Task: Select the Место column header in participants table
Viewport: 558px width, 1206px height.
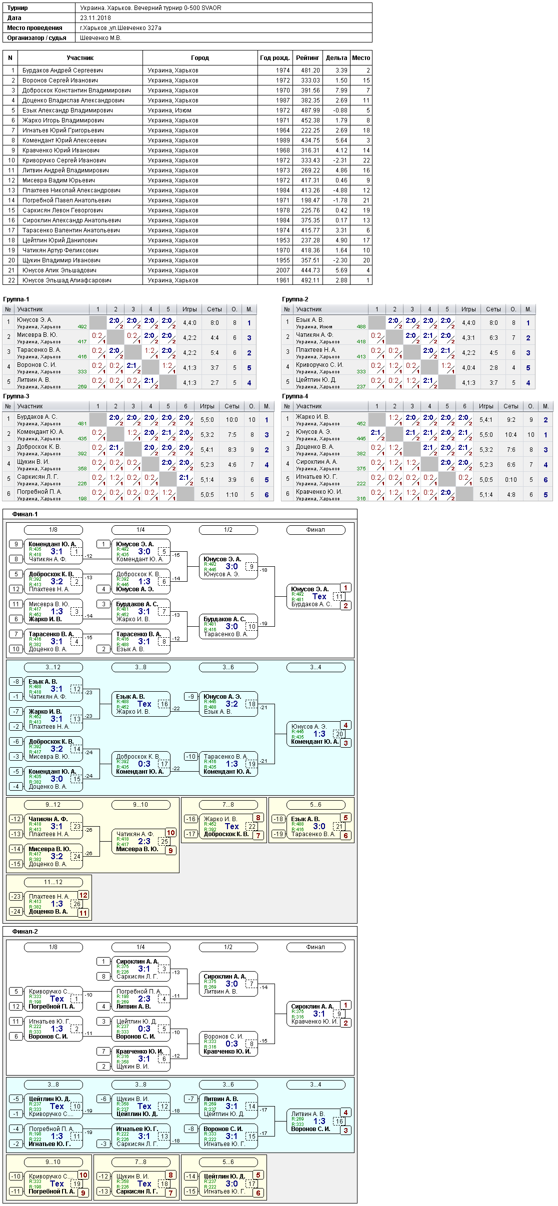Action: 361,58
